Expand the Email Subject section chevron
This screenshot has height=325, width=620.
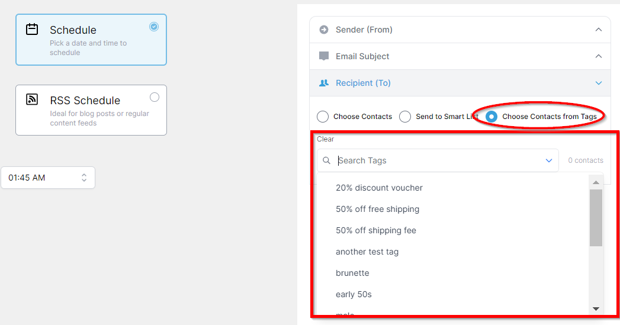click(599, 56)
